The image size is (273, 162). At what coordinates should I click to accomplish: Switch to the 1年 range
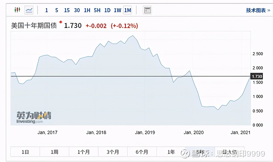(171, 152)
